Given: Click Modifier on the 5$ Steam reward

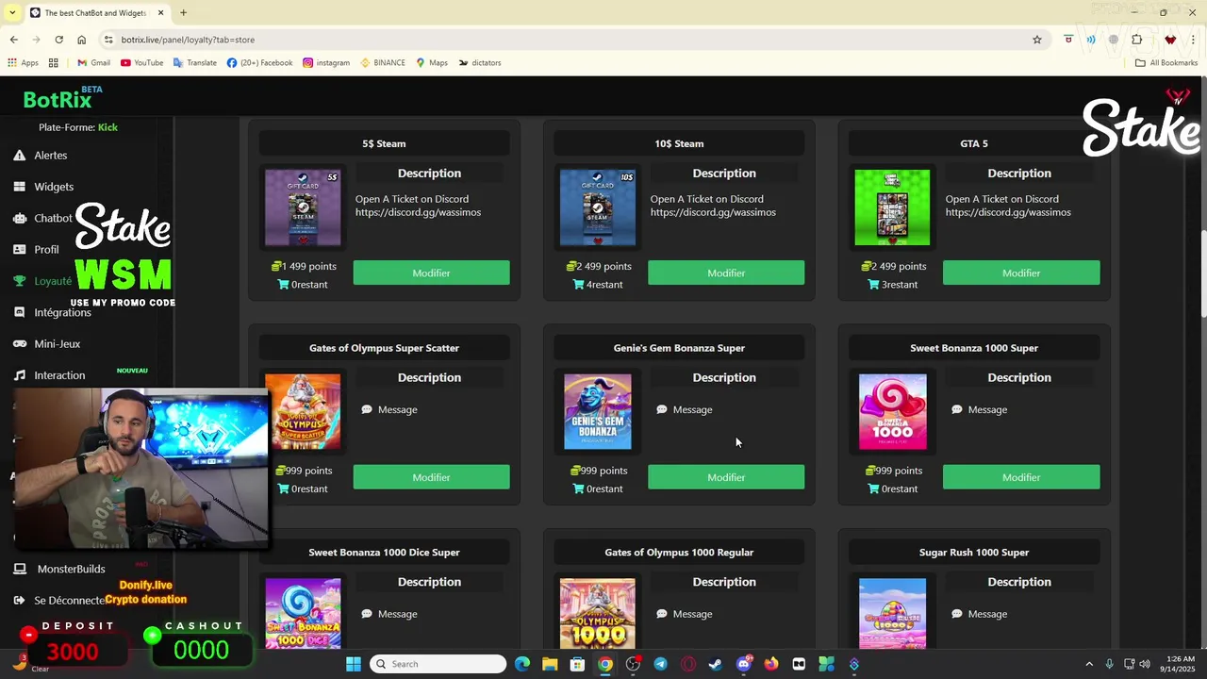Looking at the screenshot, I should pyautogui.click(x=431, y=273).
